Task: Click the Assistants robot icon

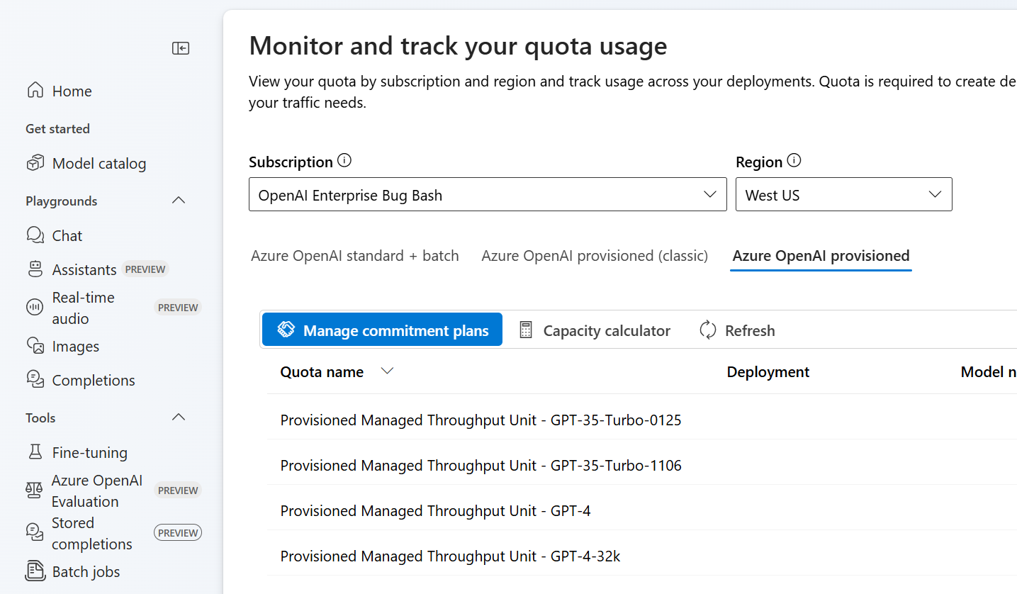Action: pos(35,269)
